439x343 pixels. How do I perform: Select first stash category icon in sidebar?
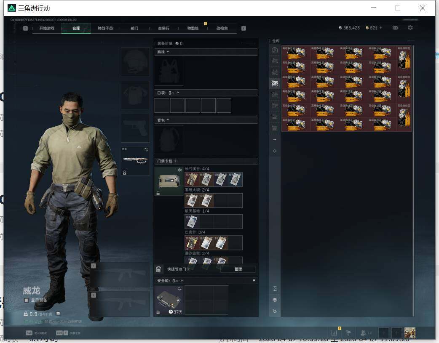[x=275, y=50]
